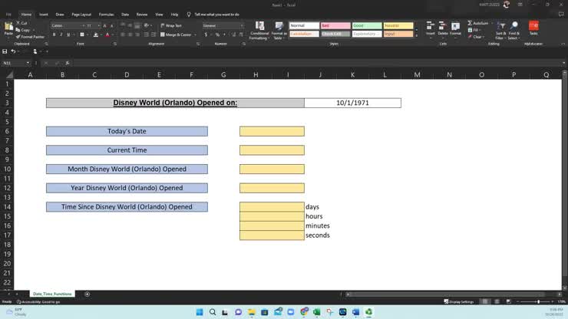Apply the Good cell style swatch

click(367, 25)
